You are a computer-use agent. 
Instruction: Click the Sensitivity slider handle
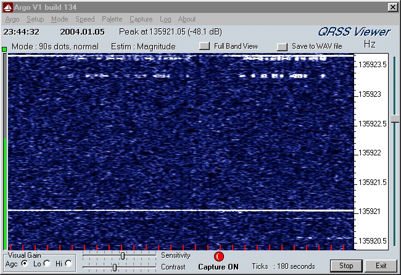click(x=123, y=255)
